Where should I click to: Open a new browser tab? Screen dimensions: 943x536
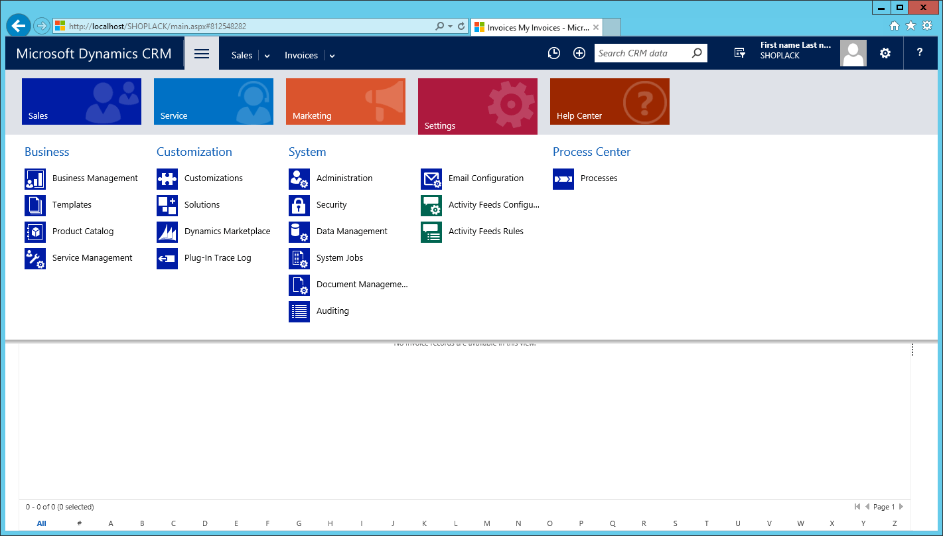612,28
